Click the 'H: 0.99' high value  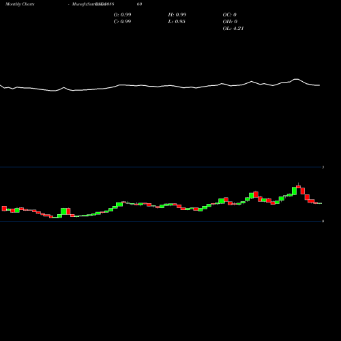point(177,14)
